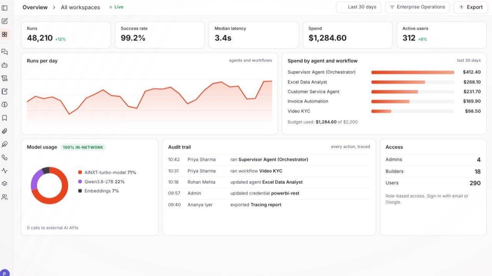Click the Role-based access description text

pos(427,199)
